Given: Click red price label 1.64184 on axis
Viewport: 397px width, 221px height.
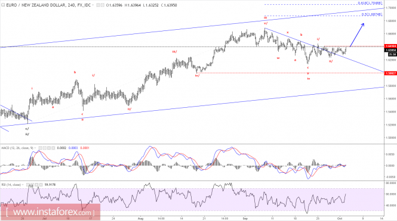Looking at the screenshot, I should pyautogui.click(x=390, y=46).
